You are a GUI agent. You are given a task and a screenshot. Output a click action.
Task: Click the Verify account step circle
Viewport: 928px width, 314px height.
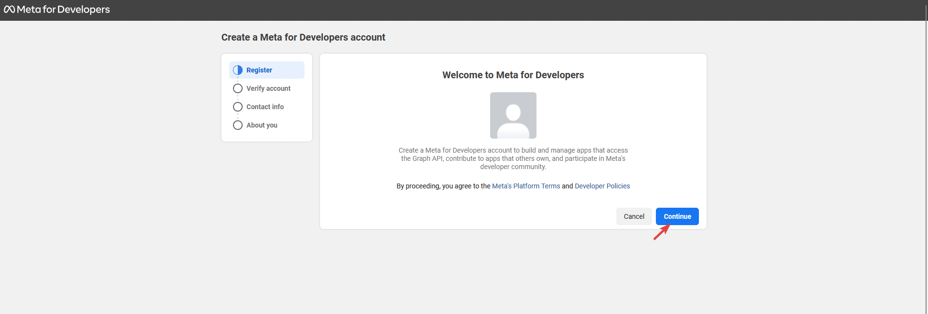coord(238,88)
